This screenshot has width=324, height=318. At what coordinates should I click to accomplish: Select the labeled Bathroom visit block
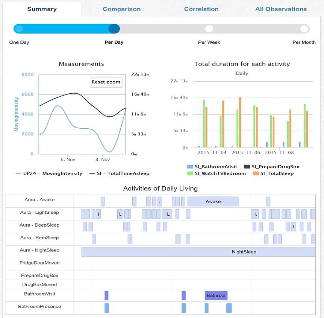(216, 295)
